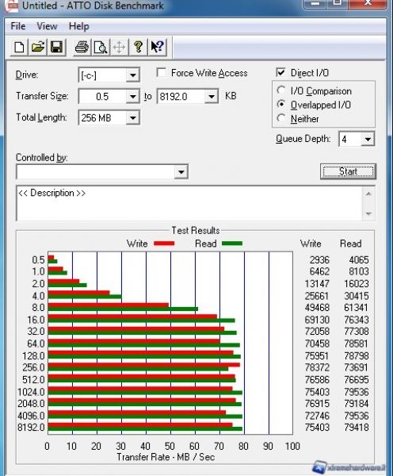
Task: Expand the Drive dropdown list
Action: [133, 75]
